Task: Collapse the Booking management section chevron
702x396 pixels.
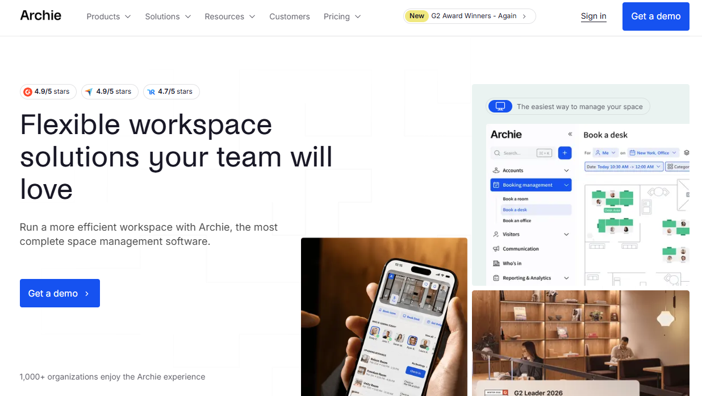Action: pos(566,185)
